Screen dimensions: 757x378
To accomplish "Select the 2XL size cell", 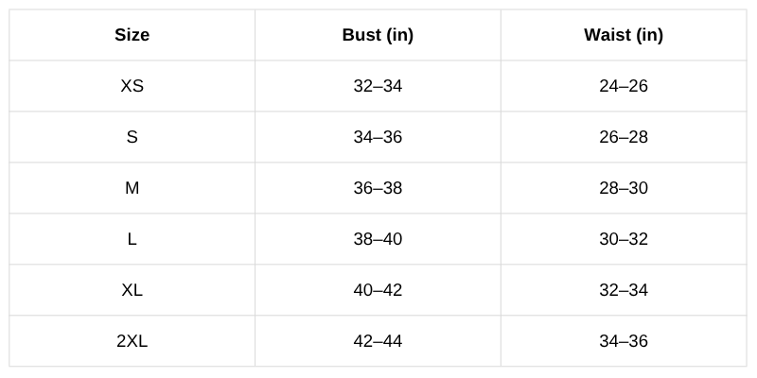I will pyautogui.click(x=132, y=341).
